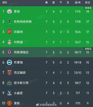Select the 球队 team column header

5,3
